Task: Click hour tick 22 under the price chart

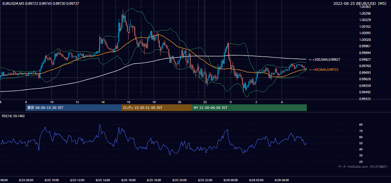Action: pos(205,102)
